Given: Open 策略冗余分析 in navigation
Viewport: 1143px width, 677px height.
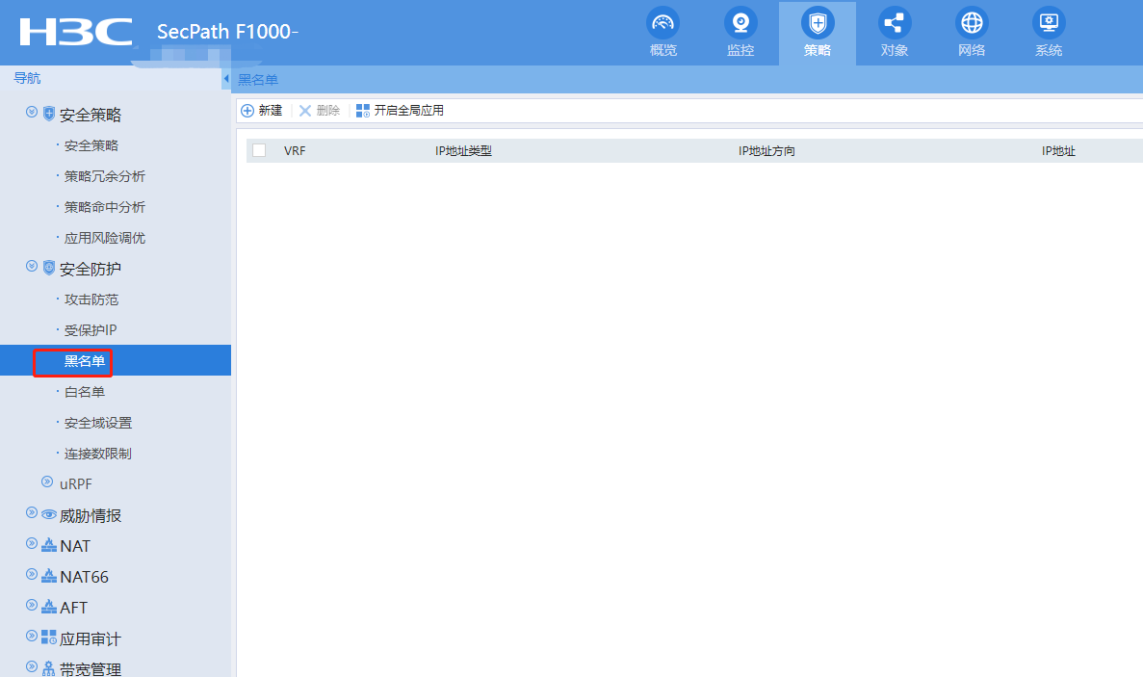Looking at the screenshot, I should coord(104,176).
